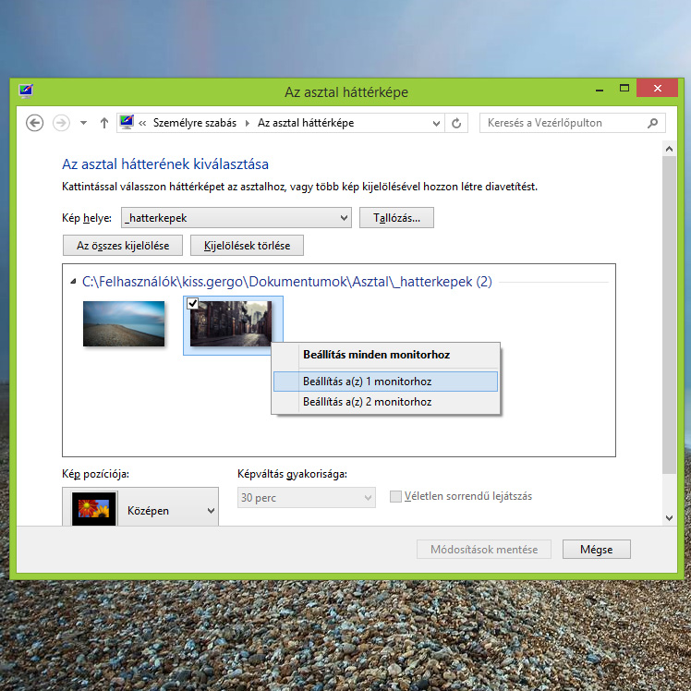Screen dimensions: 691x691
Task: Open the Kép helye dropdown
Action: 344,218
